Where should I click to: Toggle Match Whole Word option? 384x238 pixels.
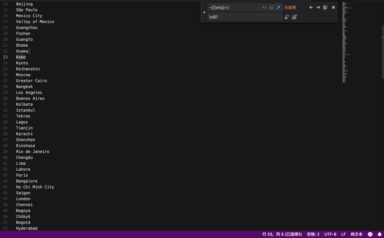click(x=271, y=7)
